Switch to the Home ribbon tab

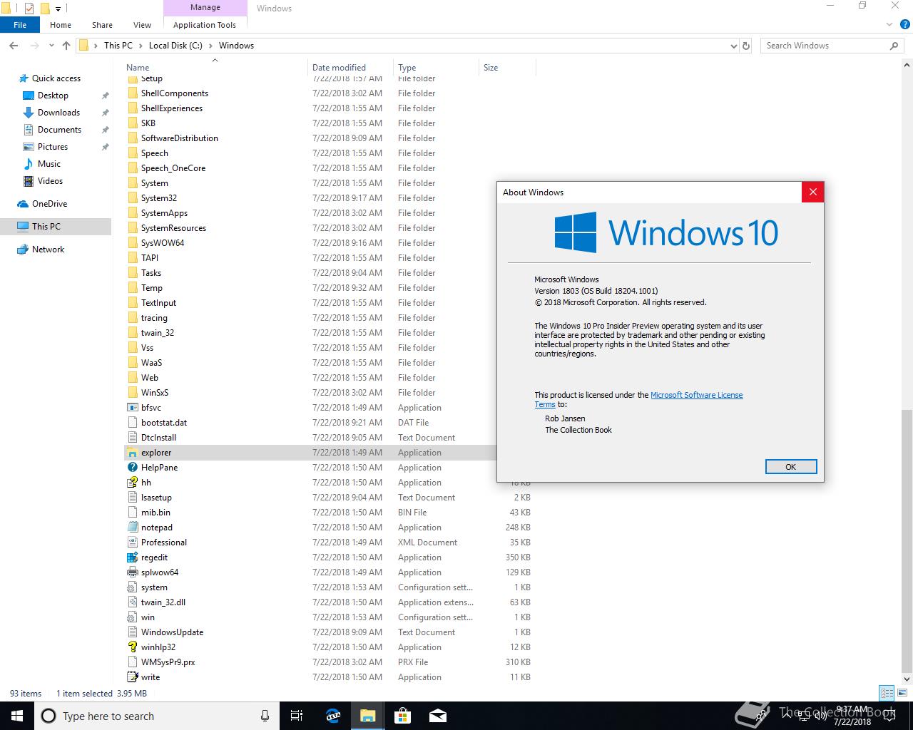coord(61,25)
